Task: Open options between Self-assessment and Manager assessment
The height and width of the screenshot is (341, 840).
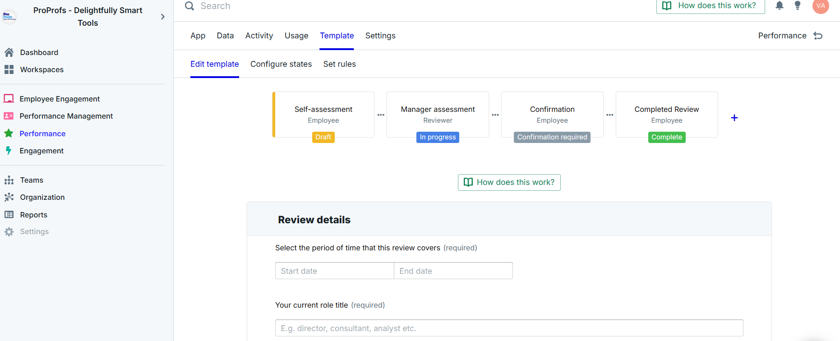Action: click(x=381, y=115)
